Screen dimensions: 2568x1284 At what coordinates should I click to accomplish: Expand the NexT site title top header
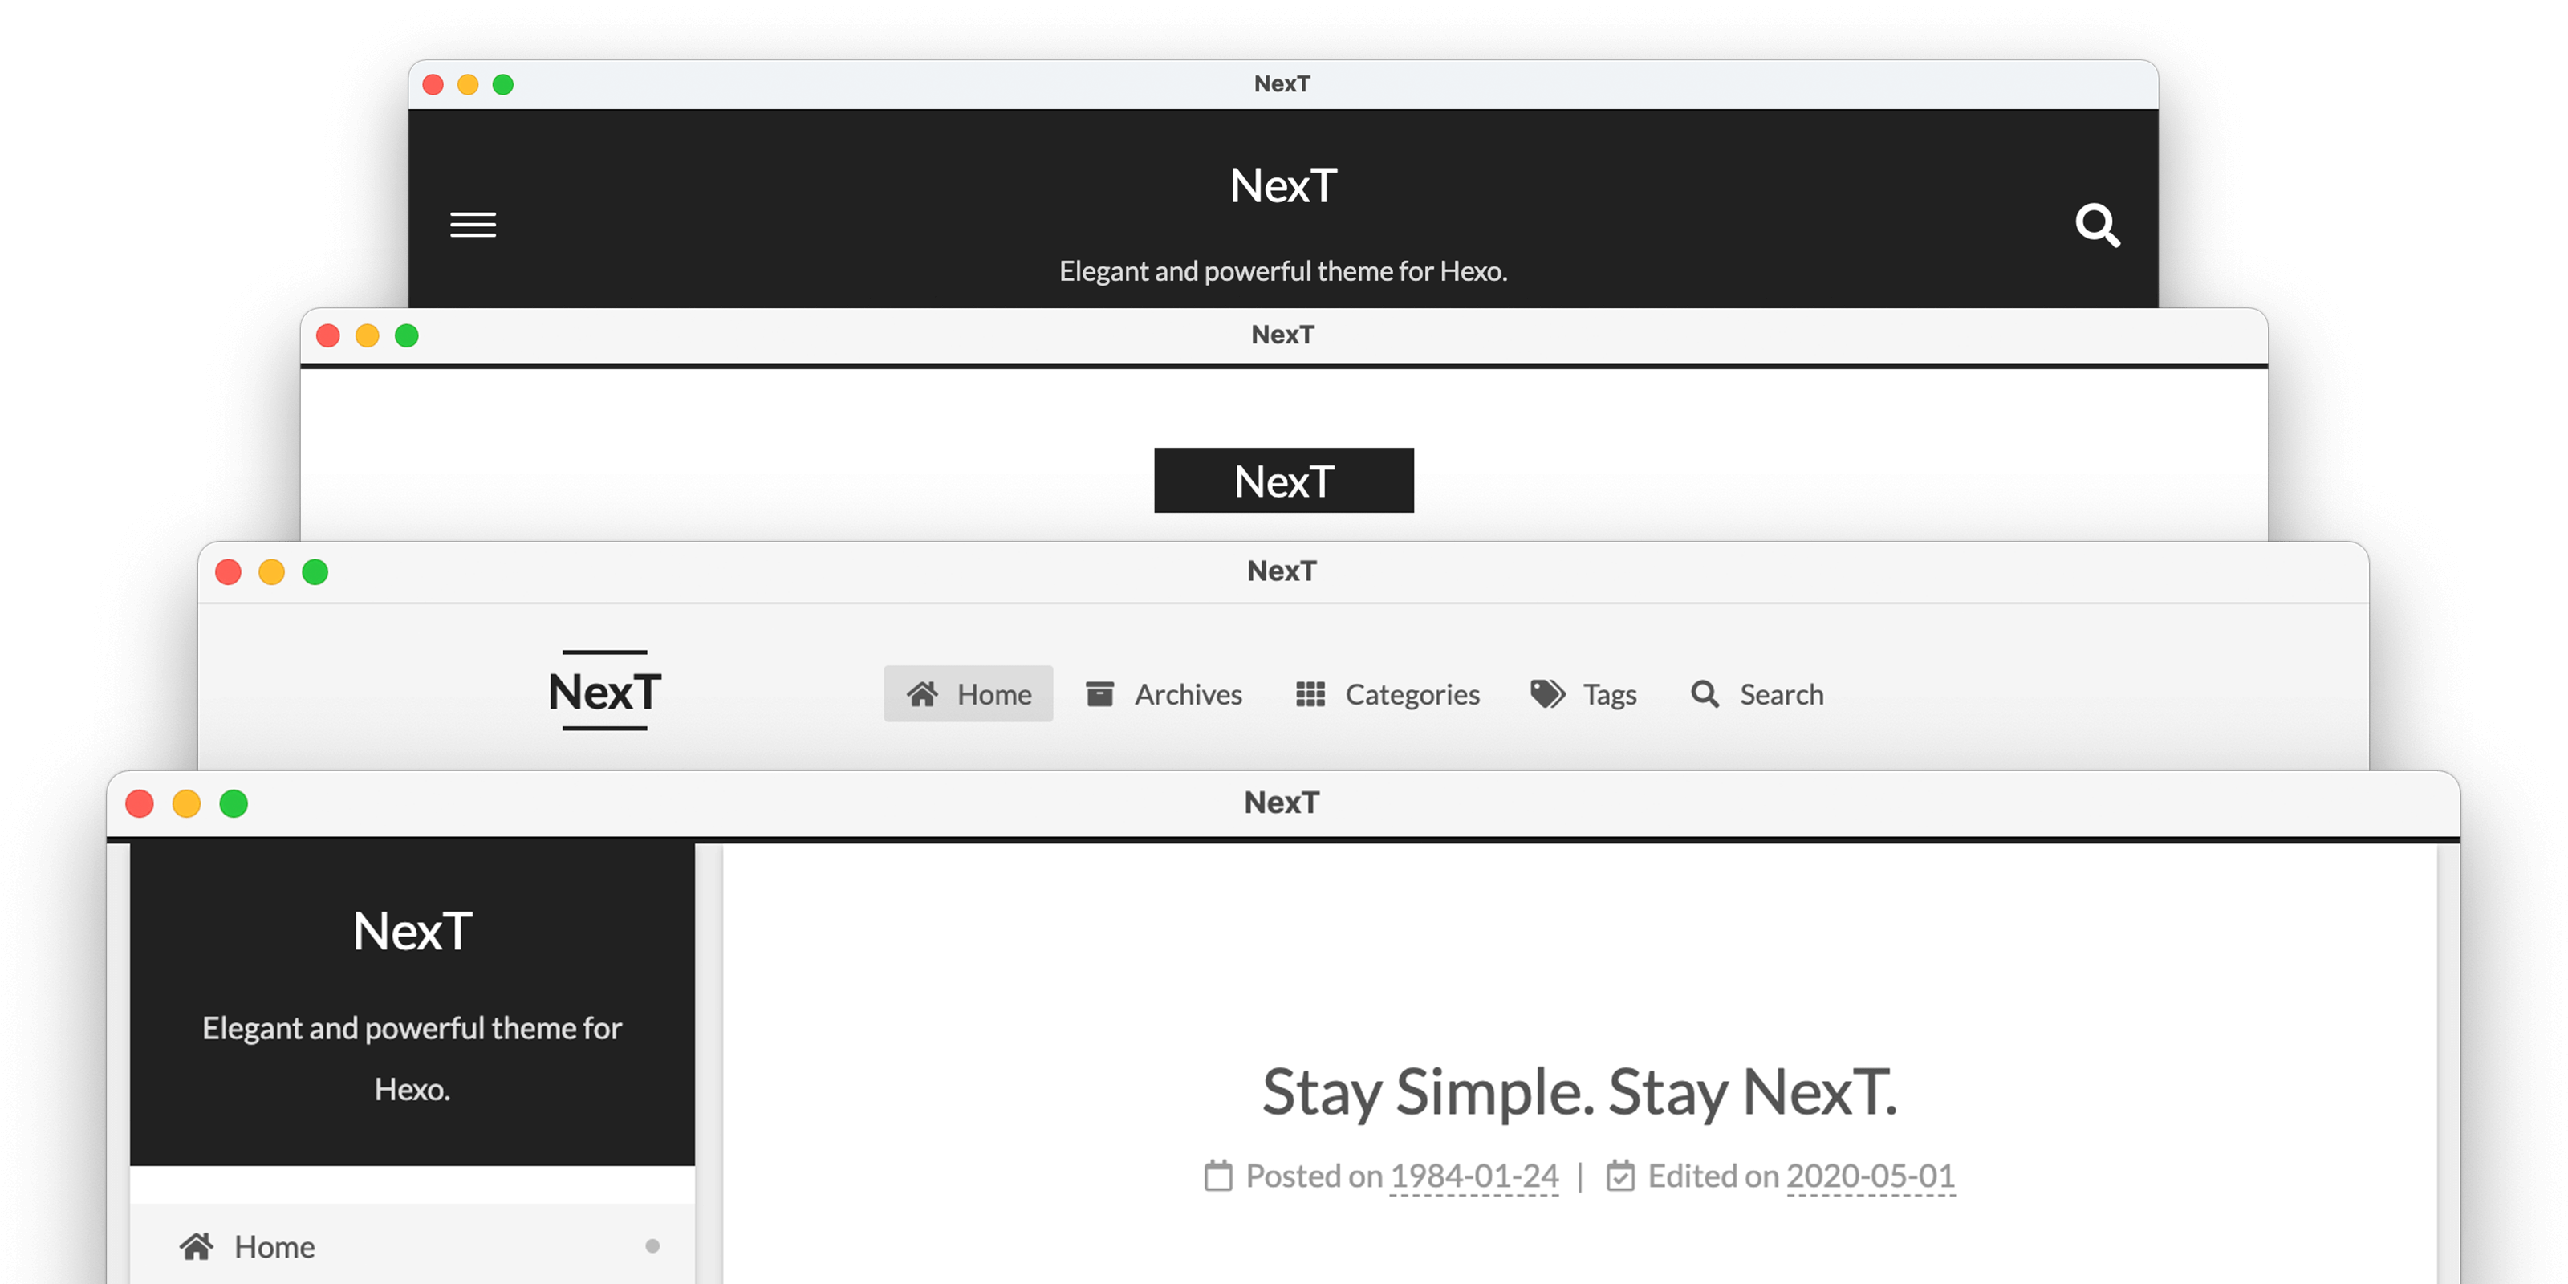coord(1282,185)
